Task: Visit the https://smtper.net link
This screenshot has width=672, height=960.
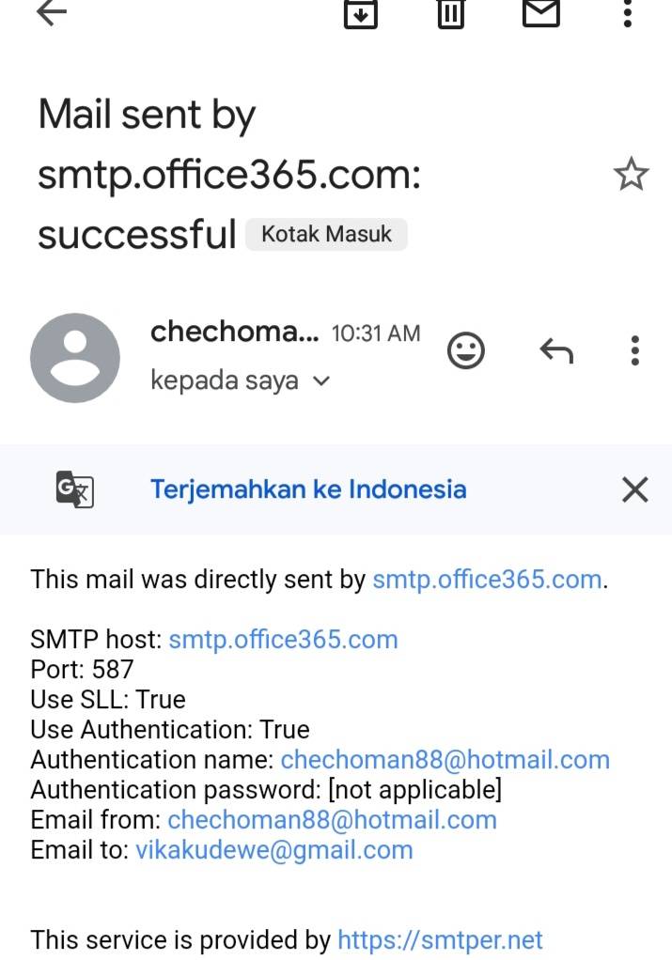Action: pos(440,939)
